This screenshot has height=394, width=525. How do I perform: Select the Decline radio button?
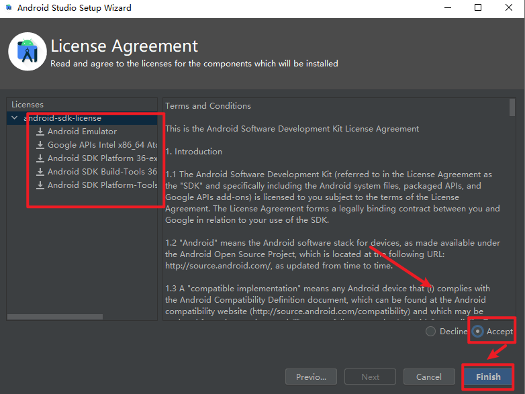[430, 332]
